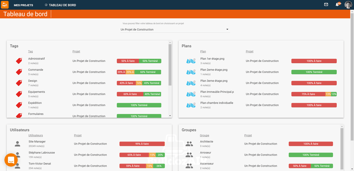Viewport: 354px width, 171px height.
Task: Open the Tableau de bord menu item
Action: point(60,5)
